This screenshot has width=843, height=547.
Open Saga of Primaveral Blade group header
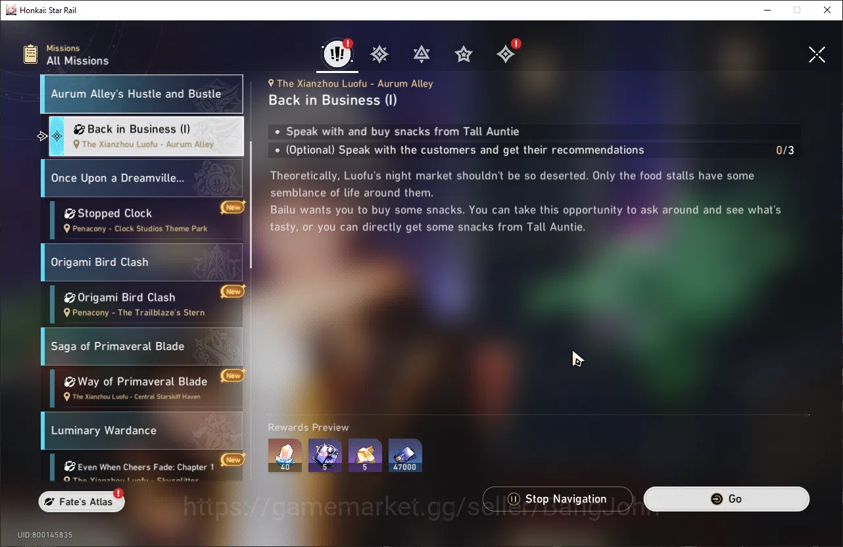(142, 346)
